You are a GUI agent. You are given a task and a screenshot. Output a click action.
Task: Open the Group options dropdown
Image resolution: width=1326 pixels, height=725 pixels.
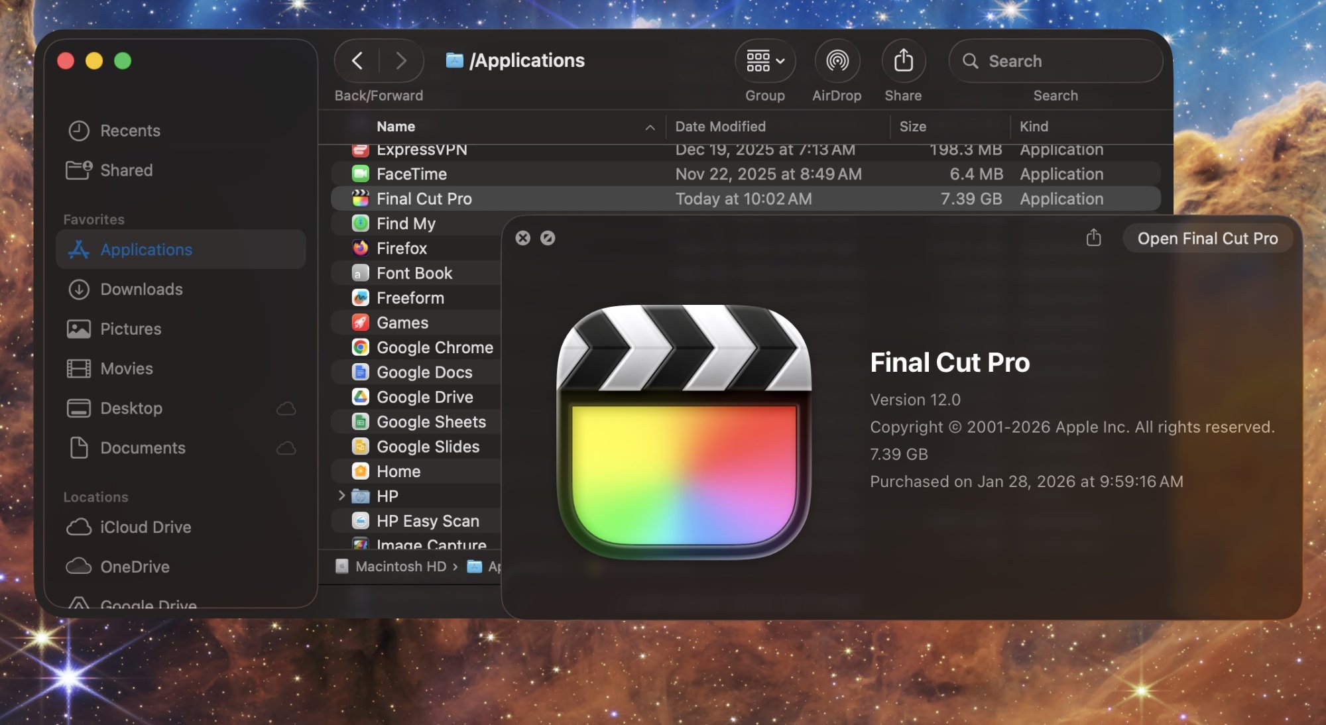[x=765, y=61]
